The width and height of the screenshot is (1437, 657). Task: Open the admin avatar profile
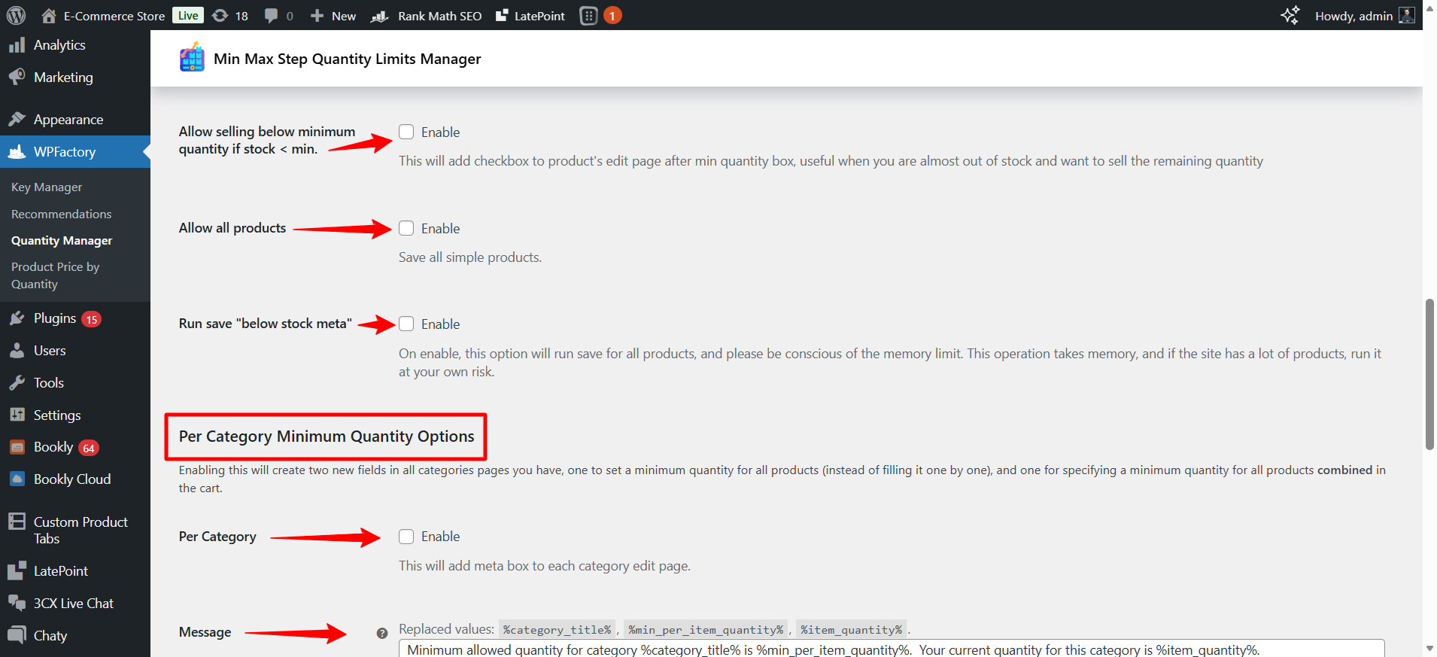tap(1406, 15)
